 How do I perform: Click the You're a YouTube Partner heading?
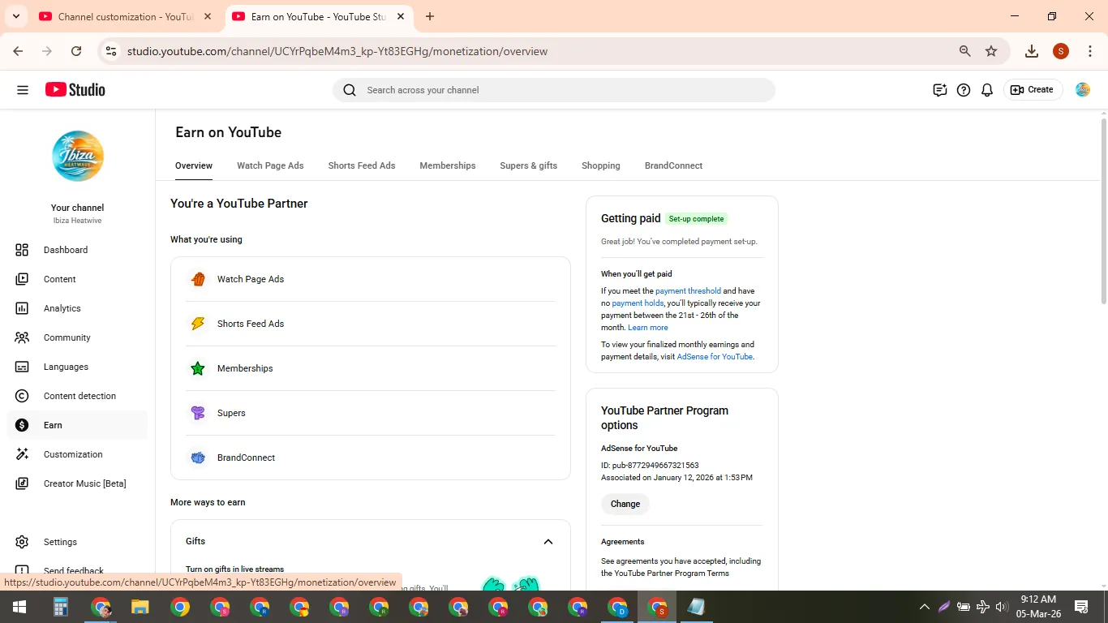239,204
